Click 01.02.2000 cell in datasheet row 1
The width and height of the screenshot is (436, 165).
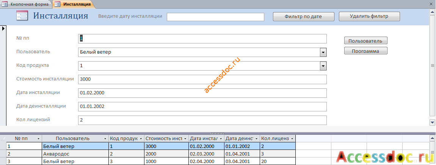[x=207, y=146]
